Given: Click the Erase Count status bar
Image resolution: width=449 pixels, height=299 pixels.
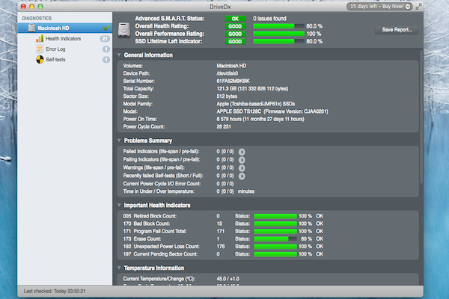Looking at the screenshot, I should pyautogui.click(x=275, y=239).
